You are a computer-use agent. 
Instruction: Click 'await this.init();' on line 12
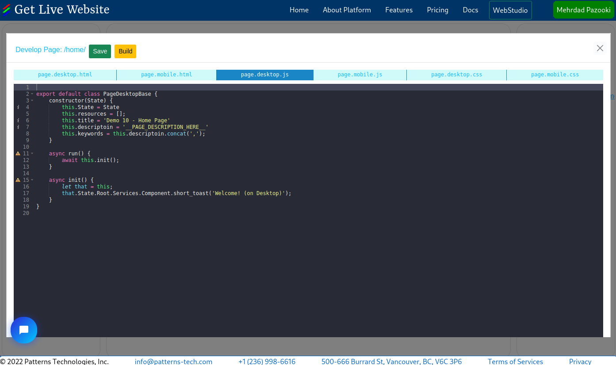coord(90,160)
